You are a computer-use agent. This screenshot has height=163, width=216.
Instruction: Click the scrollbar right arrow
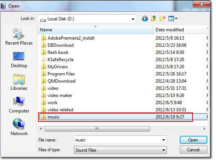point(204,129)
